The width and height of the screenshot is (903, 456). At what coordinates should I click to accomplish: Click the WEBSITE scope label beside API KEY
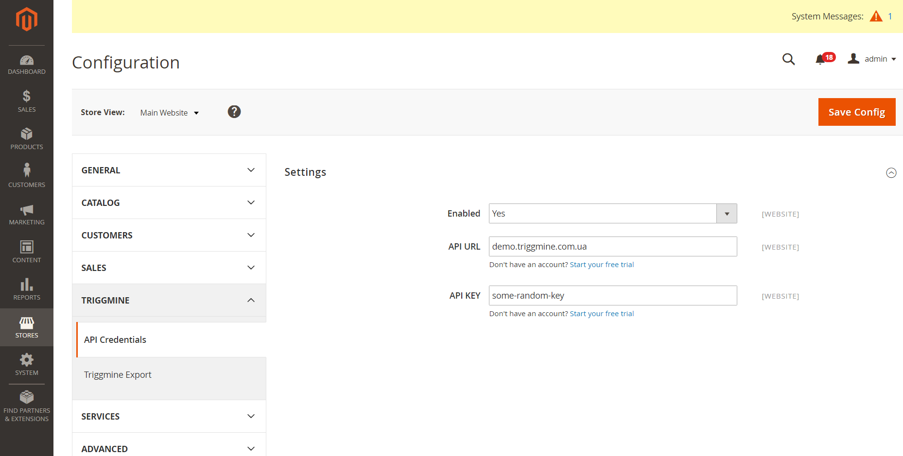point(780,296)
